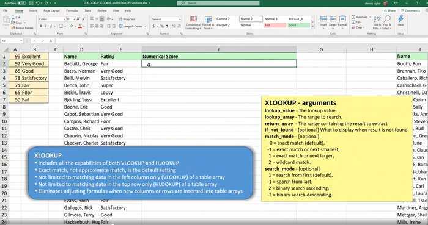This screenshot has width=428, height=225.
Task: Click the Share button
Action: point(390,10)
